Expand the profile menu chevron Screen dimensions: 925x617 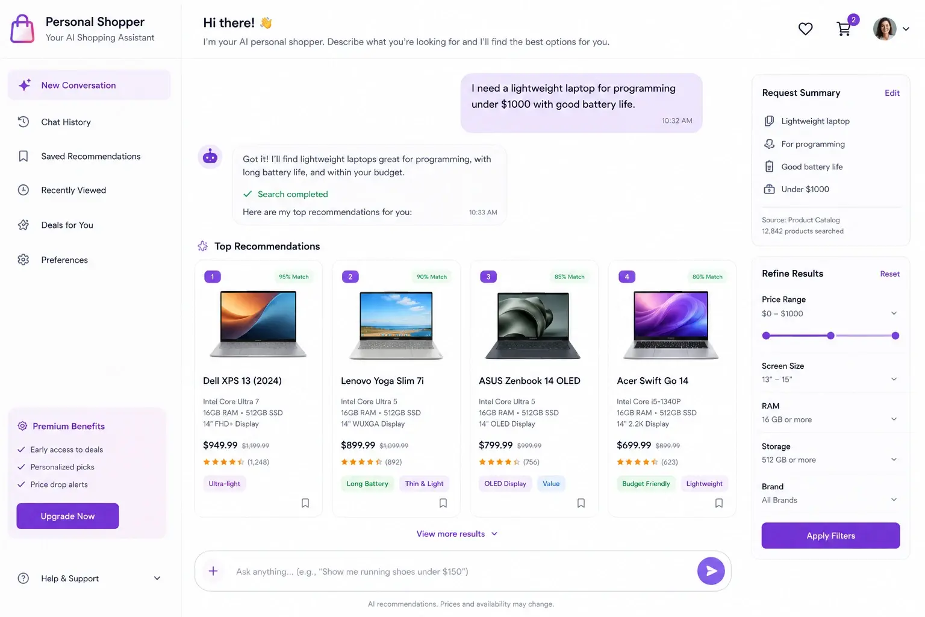pos(906,28)
